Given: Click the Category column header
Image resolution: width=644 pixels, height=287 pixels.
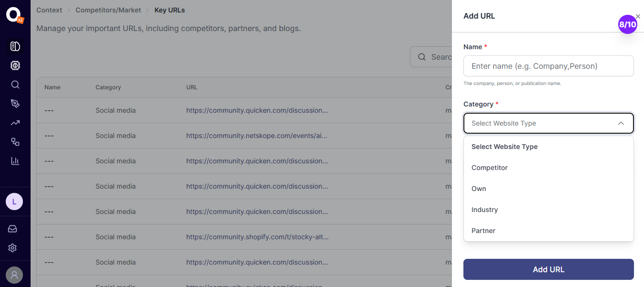Looking at the screenshot, I should pyautogui.click(x=108, y=87).
